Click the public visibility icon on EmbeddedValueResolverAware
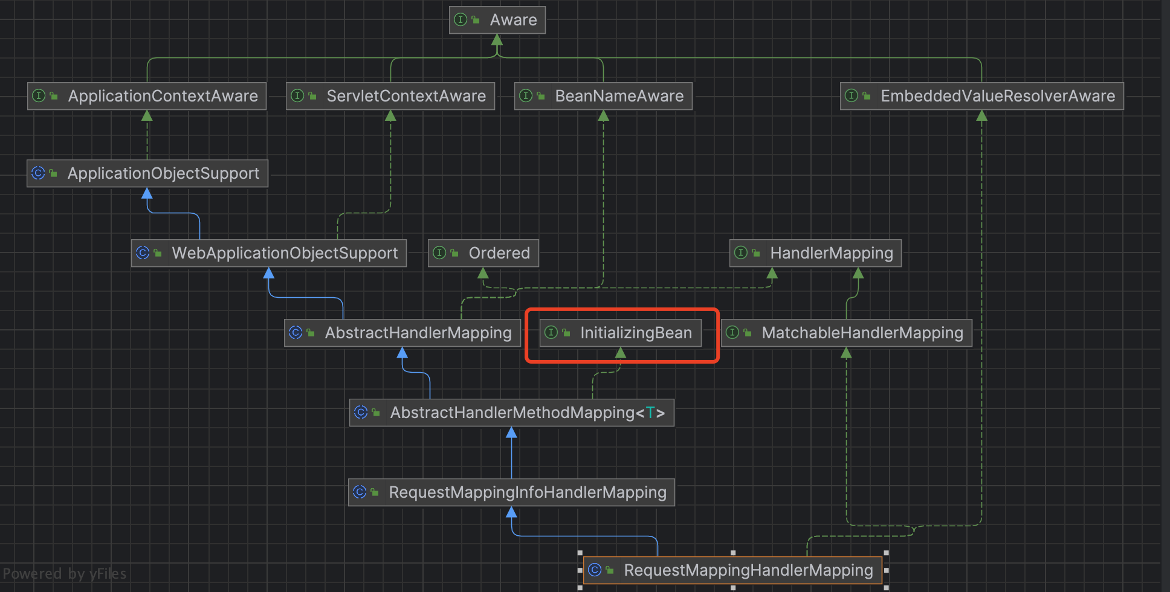The image size is (1170, 592). coord(867,97)
